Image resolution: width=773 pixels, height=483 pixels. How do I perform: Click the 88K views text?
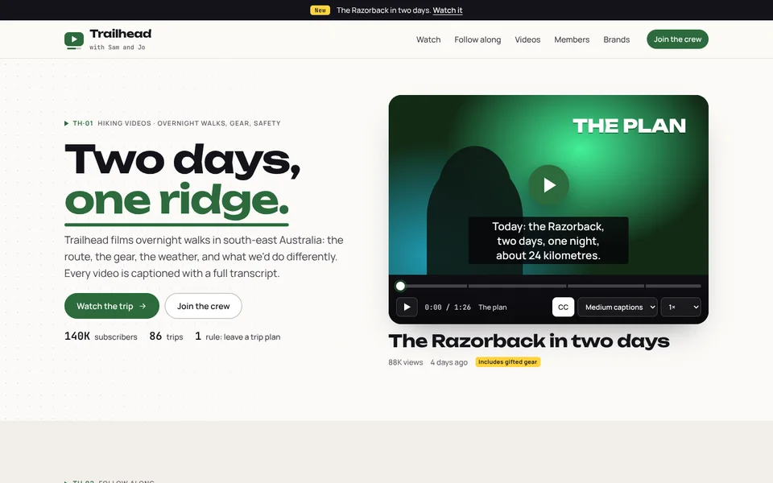[406, 362]
